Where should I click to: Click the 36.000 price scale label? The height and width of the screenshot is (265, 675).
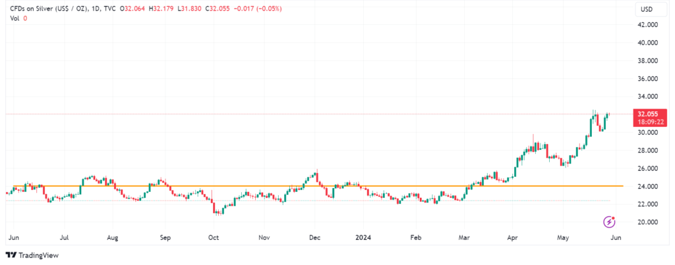[x=647, y=79]
